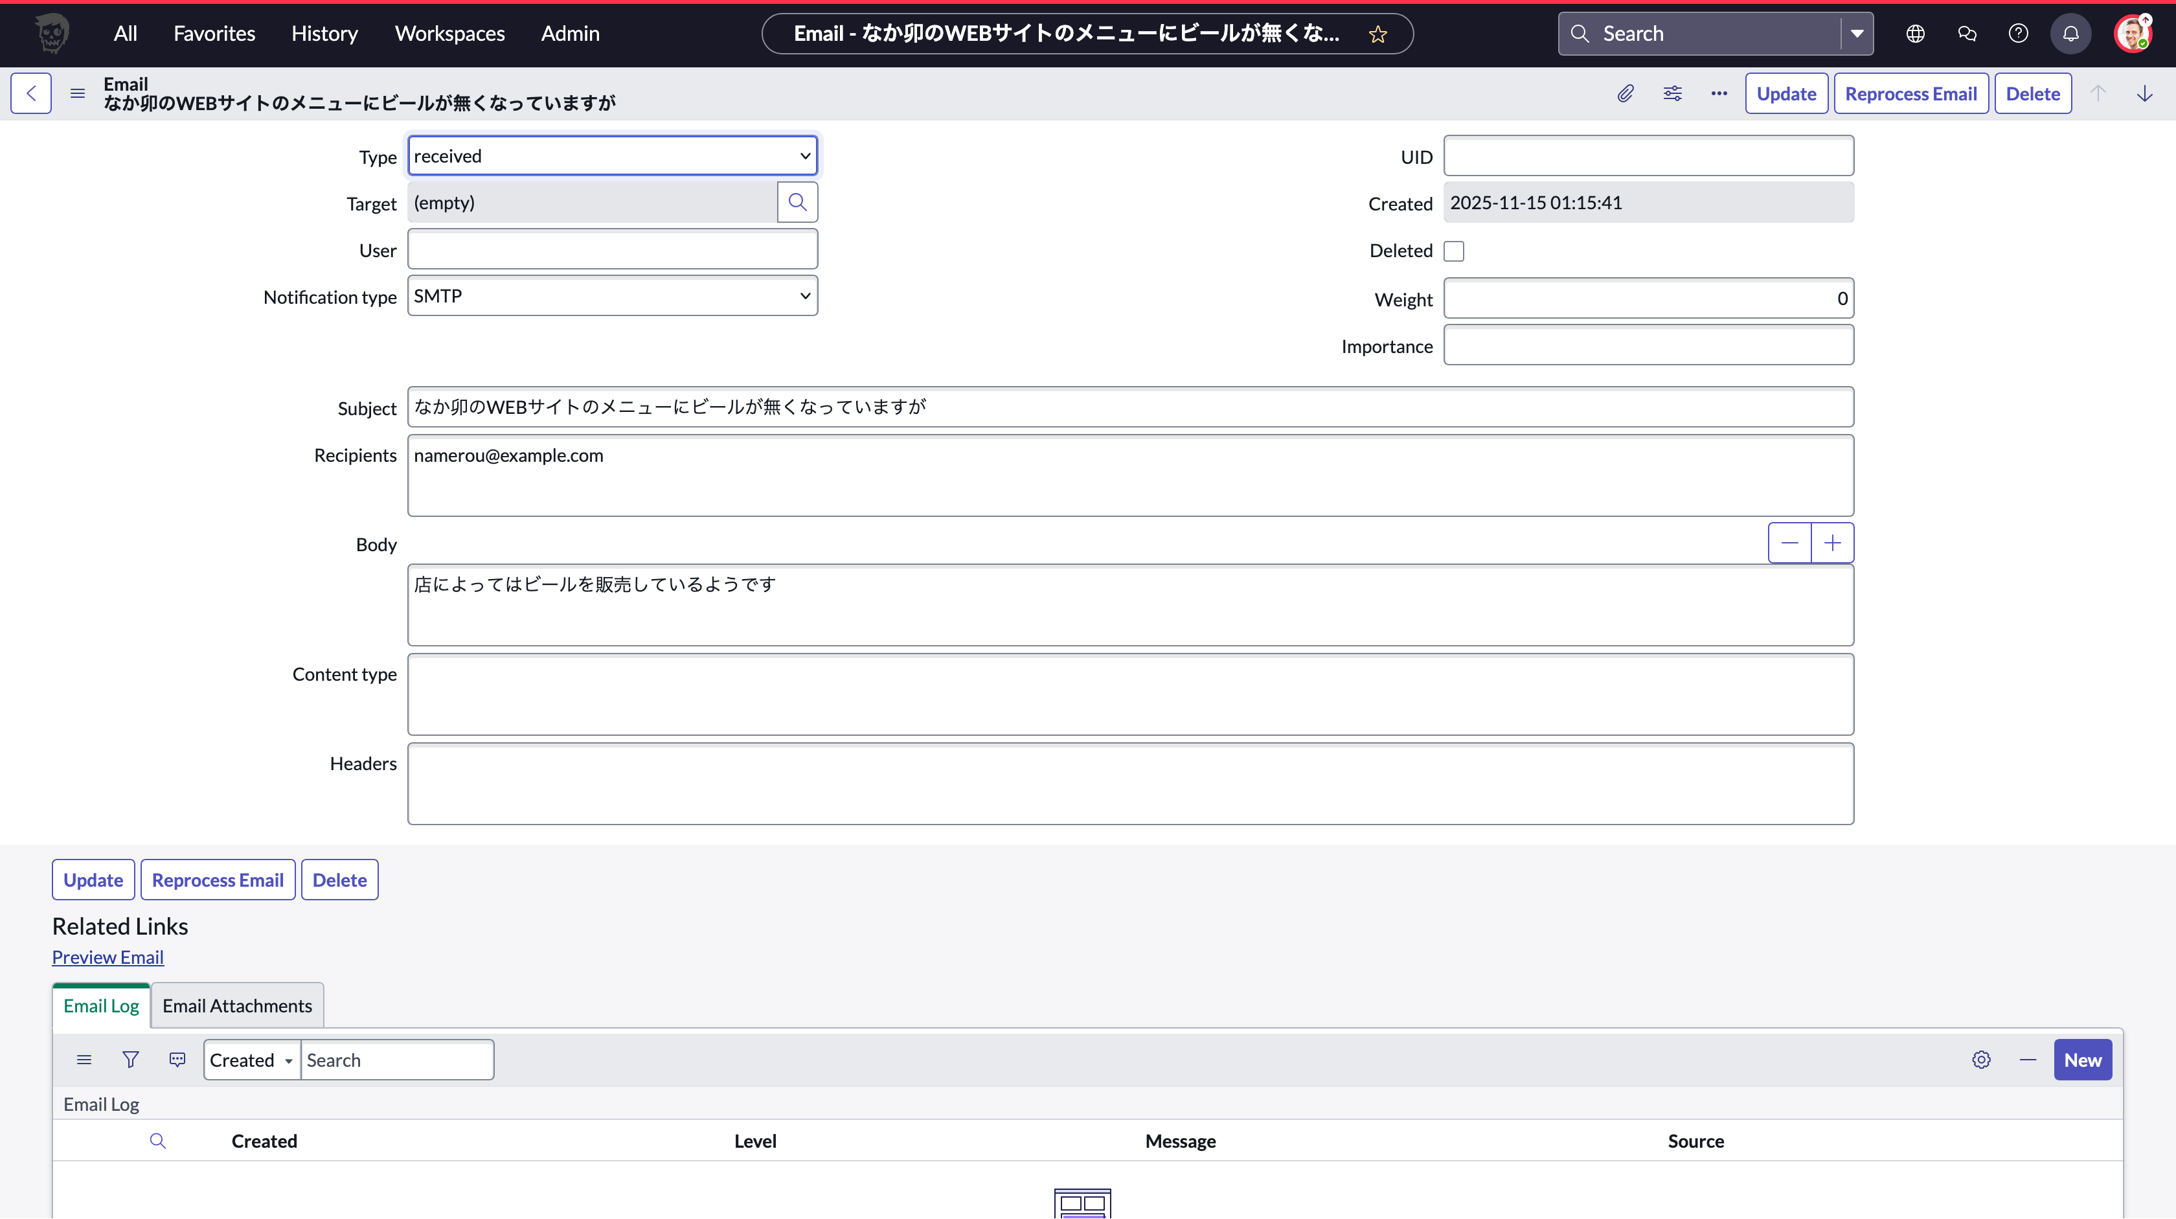Click the back arrow button on the form header

(31, 94)
